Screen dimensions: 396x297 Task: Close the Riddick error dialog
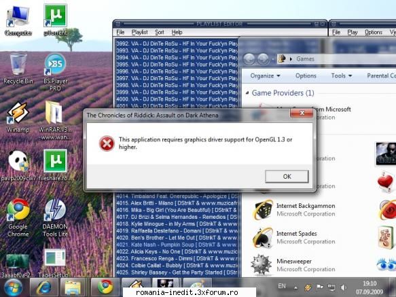[302, 113]
